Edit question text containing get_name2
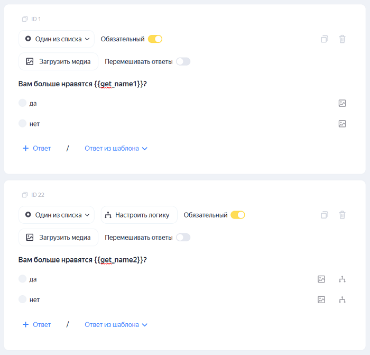This screenshot has height=355, width=370. tap(82, 260)
